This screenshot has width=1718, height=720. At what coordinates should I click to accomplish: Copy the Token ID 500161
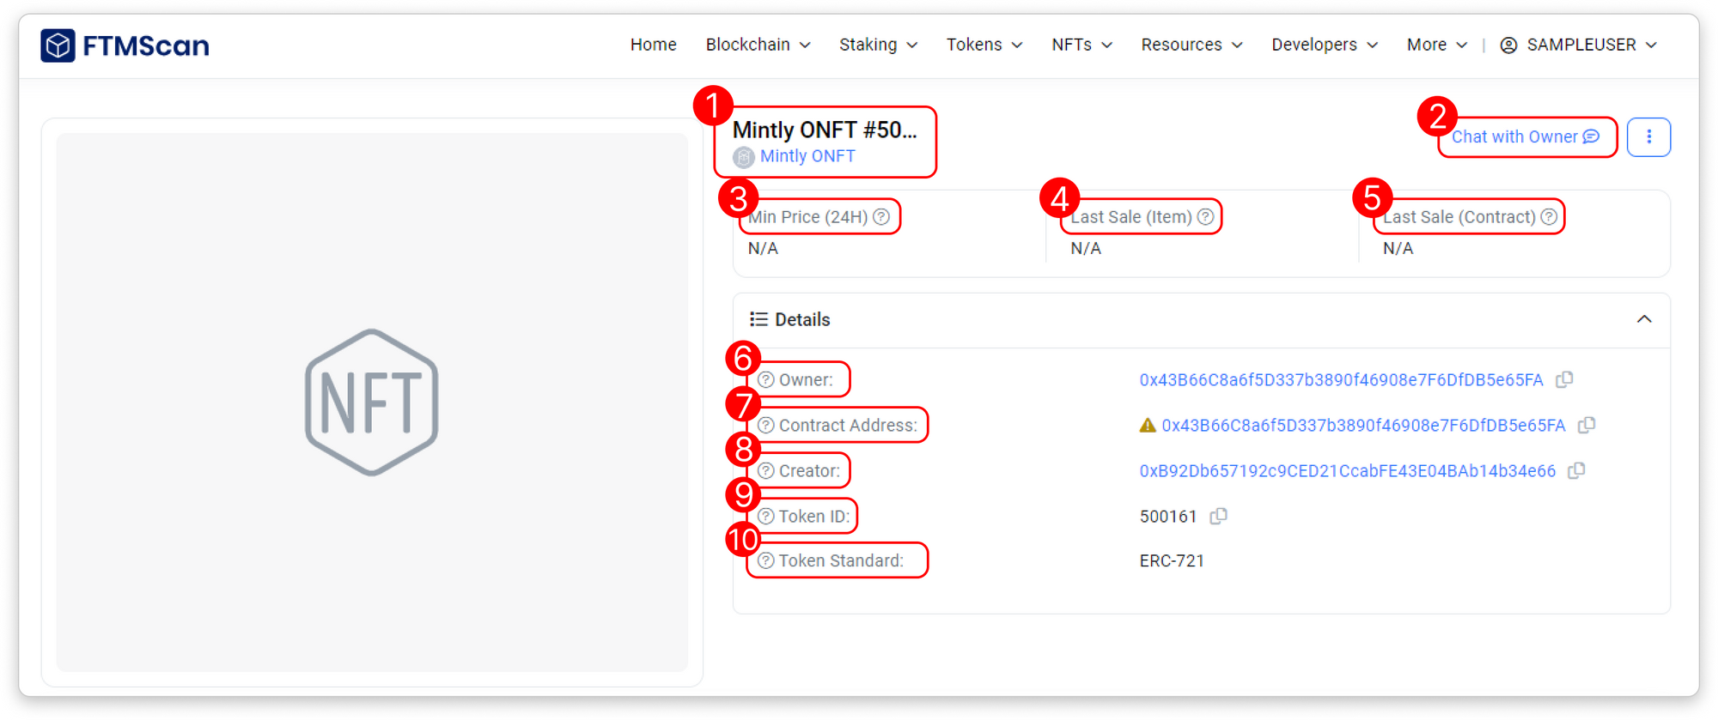(1218, 516)
